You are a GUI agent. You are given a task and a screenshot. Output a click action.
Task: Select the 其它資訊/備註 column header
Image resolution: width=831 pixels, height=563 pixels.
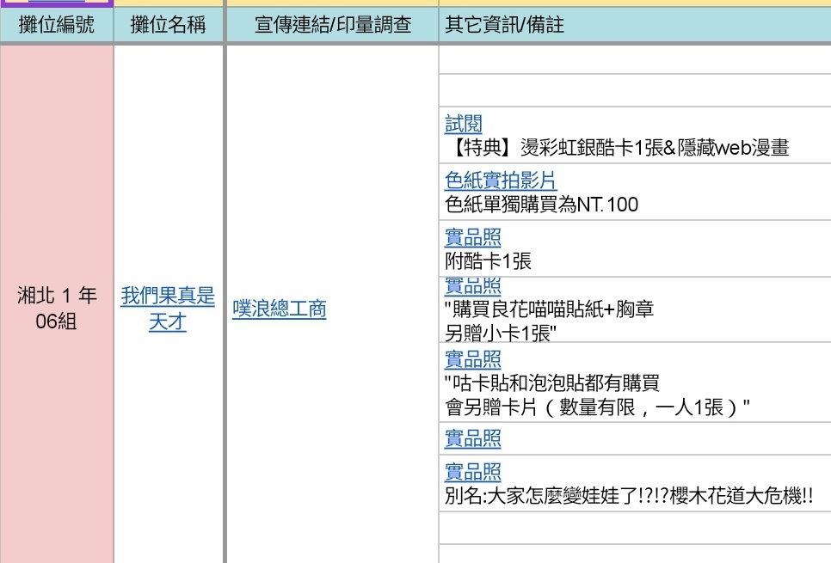635,24
